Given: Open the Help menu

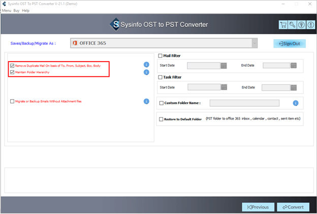Looking at the screenshot, I should coord(26,11).
